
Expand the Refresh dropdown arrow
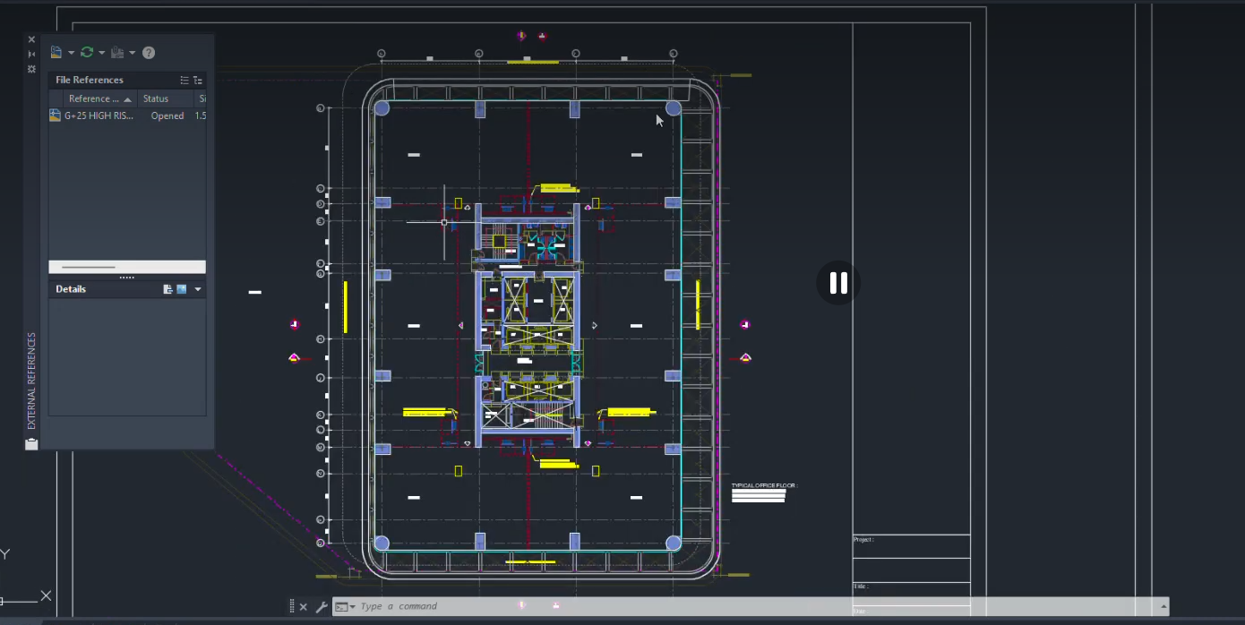pyautogui.click(x=102, y=53)
